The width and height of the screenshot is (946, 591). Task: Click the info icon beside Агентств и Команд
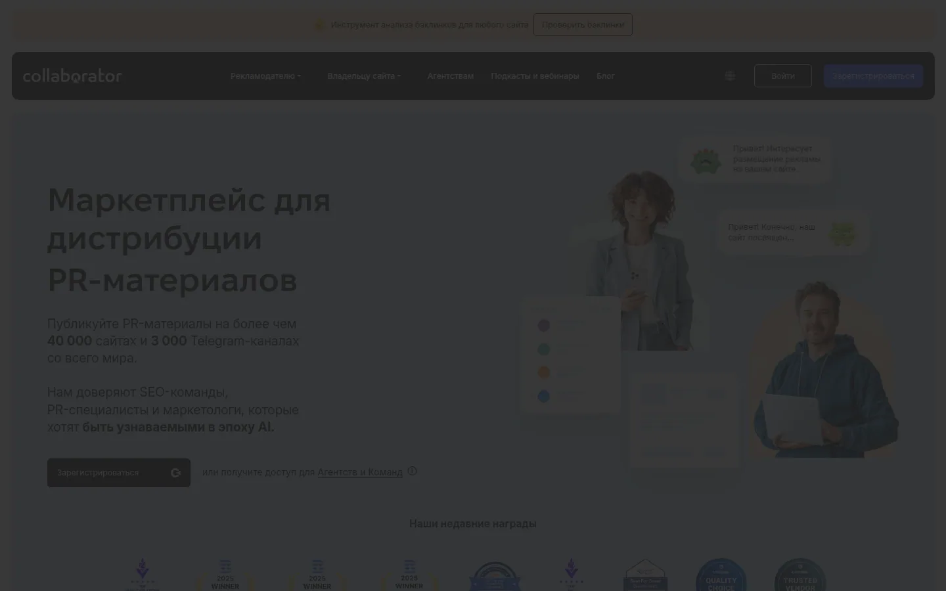(412, 471)
